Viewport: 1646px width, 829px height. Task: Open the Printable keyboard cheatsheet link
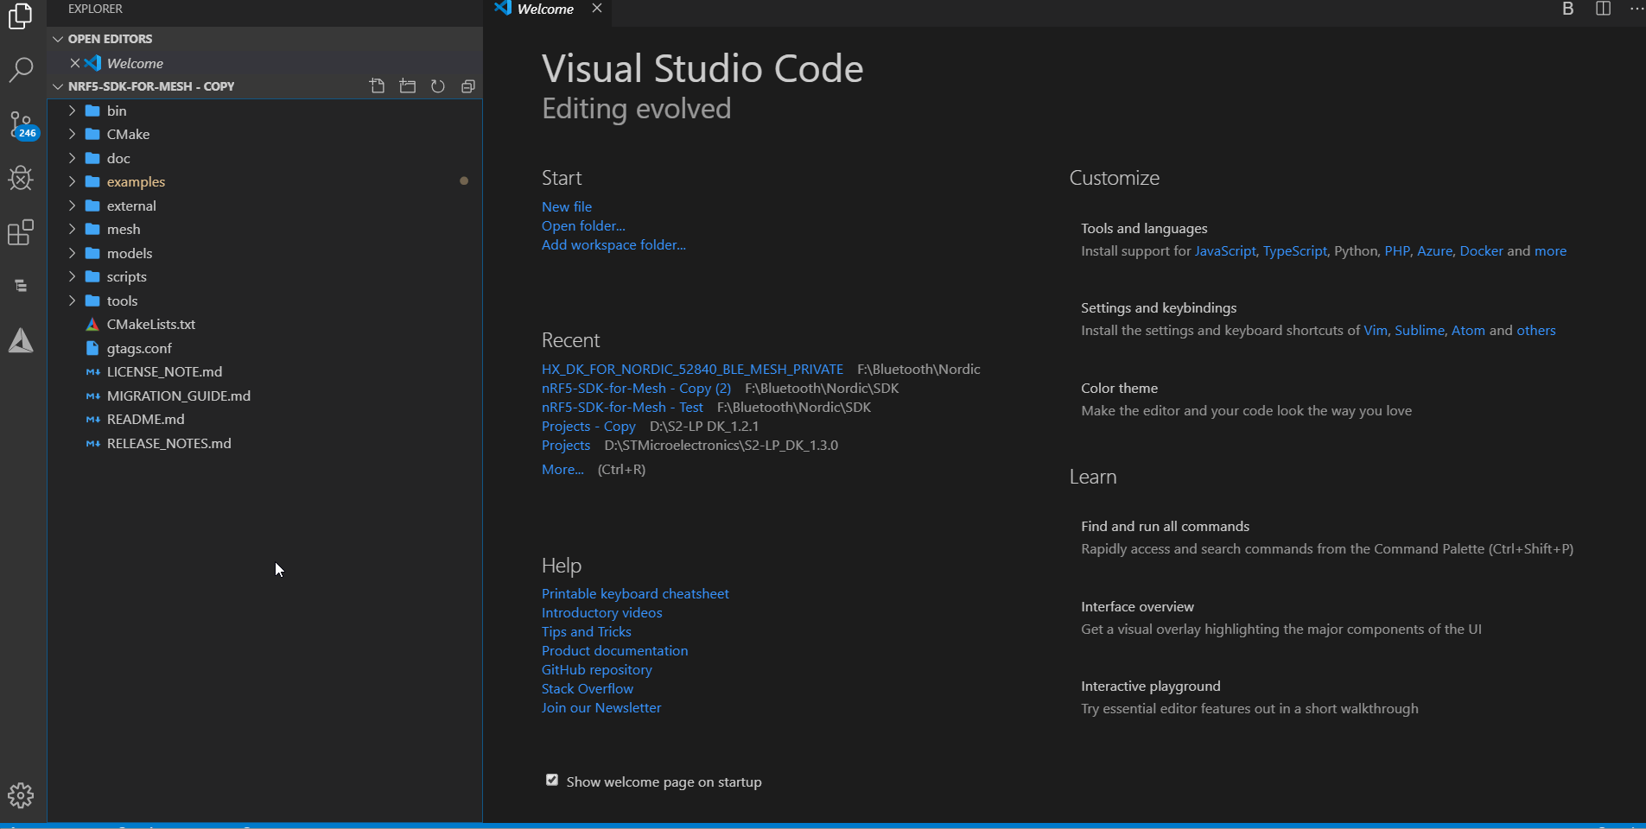pos(635,594)
